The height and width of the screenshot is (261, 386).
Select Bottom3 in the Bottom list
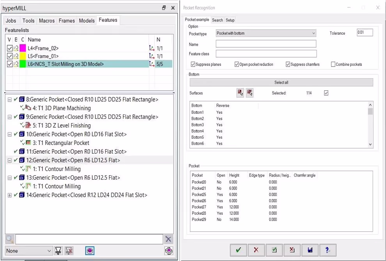tap(197, 125)
